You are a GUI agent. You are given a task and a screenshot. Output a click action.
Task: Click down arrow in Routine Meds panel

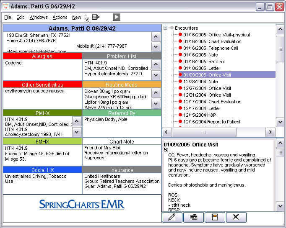pos(156,103)
